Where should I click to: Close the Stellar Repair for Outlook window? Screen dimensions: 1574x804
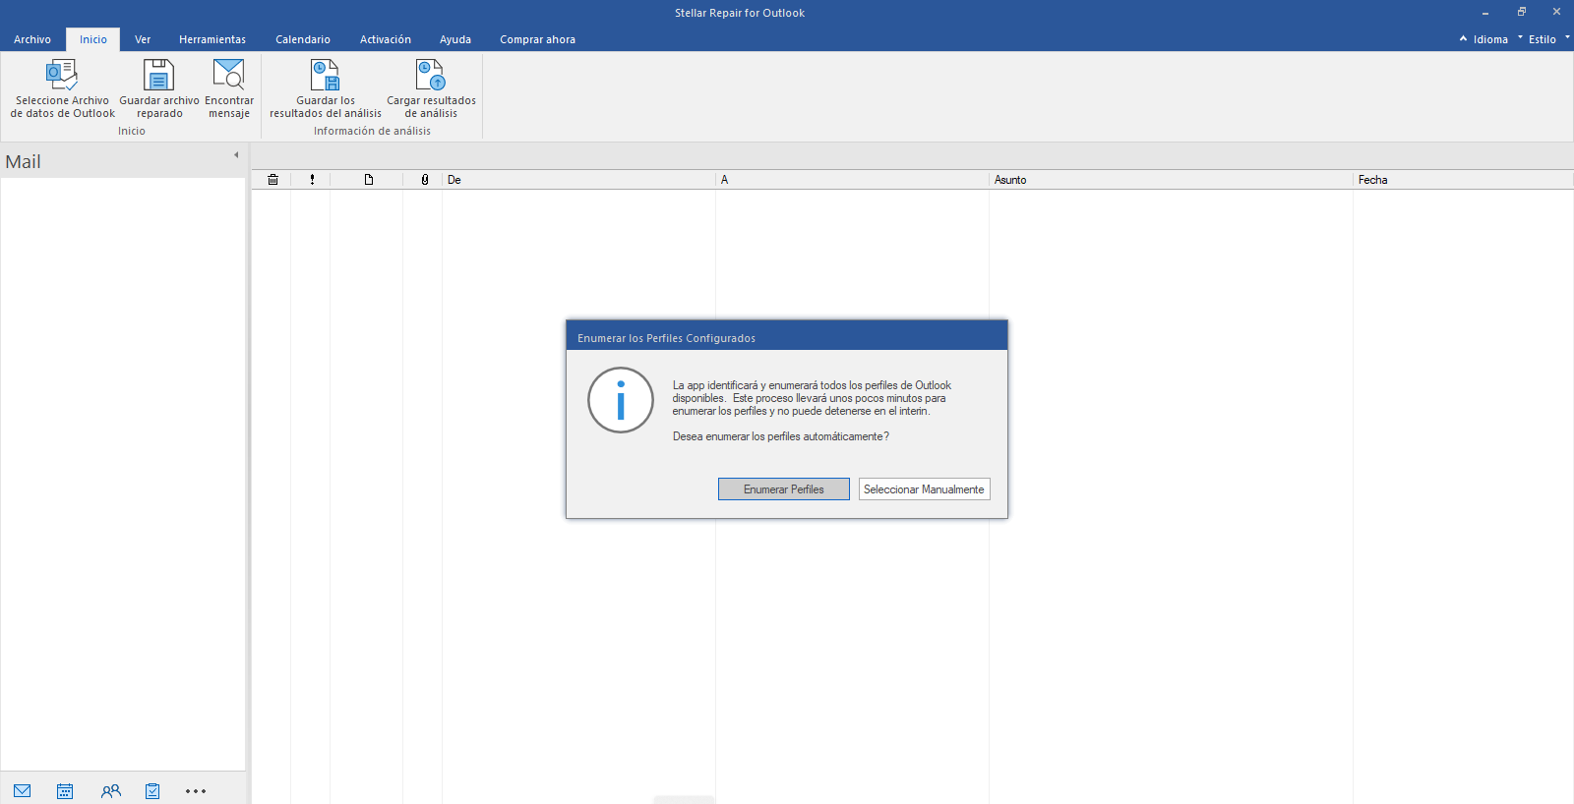coord(1556,13)
